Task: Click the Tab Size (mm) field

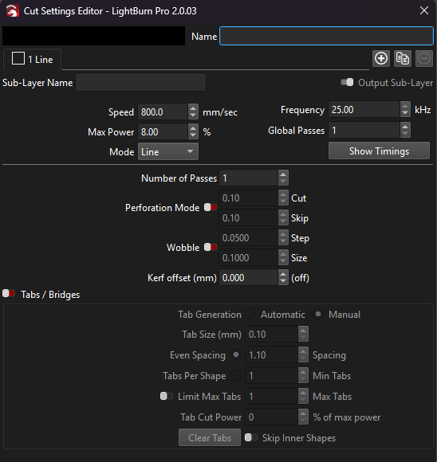Action: click(x=272, y=334)
